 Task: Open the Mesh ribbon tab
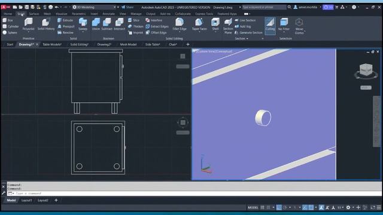47,14
